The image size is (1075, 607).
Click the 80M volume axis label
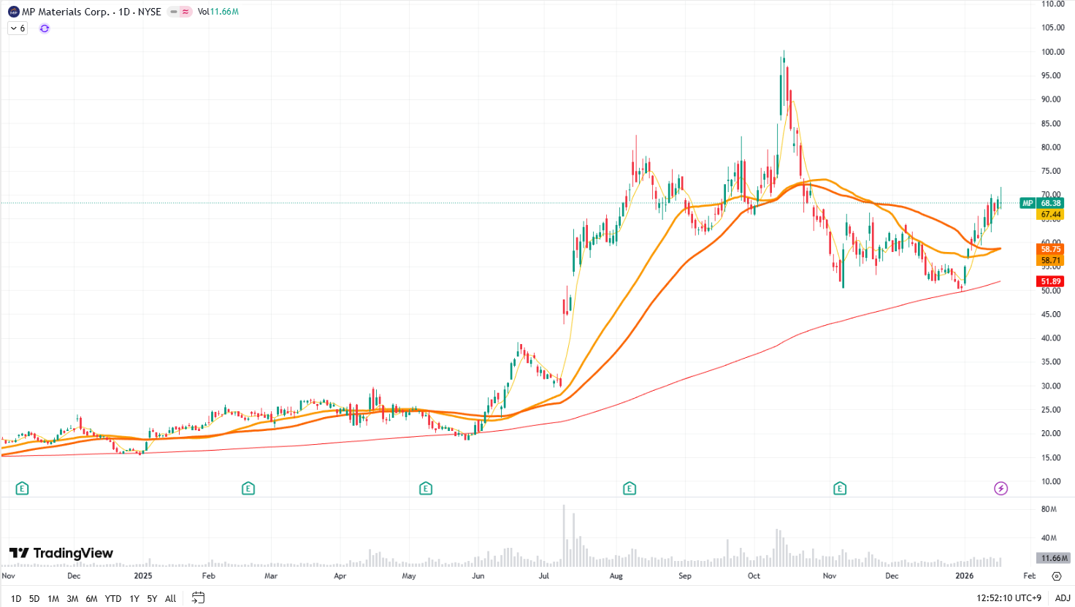tap(1049, 509)
